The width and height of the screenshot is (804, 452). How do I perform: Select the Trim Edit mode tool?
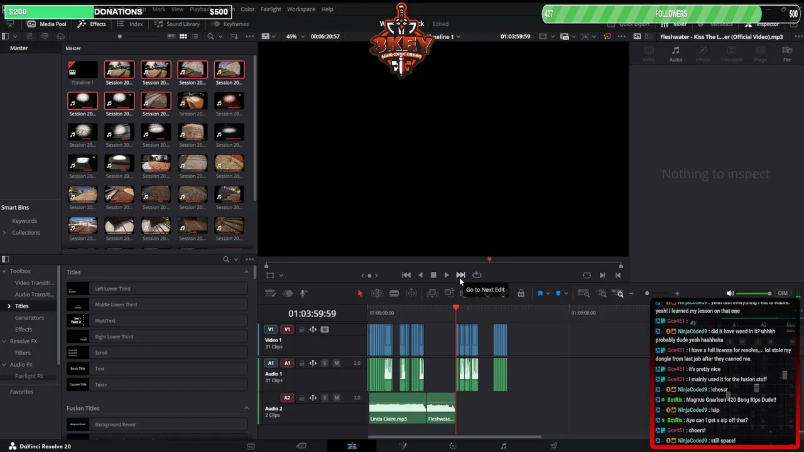click(x=377, y=293)
